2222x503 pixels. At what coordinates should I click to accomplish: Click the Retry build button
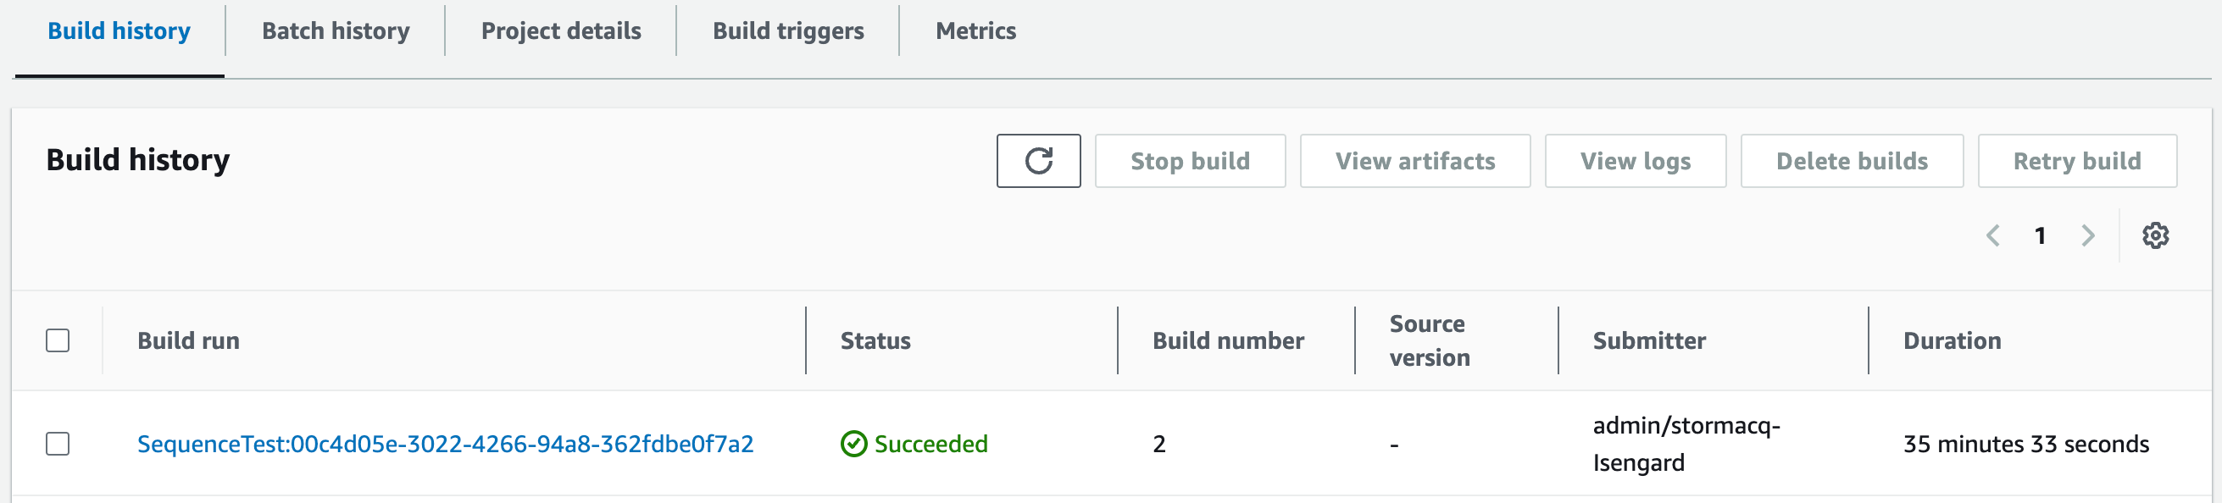click(x=2076, y=161)
